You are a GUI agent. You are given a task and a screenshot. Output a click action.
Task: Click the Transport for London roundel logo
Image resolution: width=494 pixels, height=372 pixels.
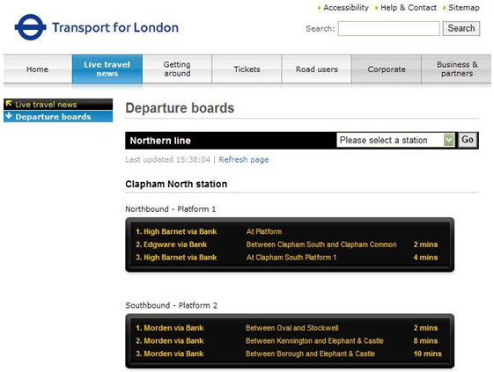30,27
